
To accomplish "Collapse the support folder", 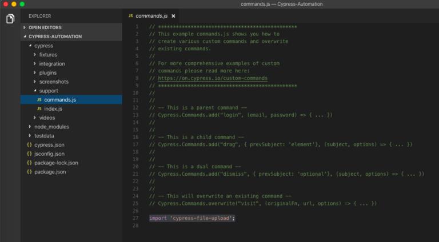I will [48, 91].
